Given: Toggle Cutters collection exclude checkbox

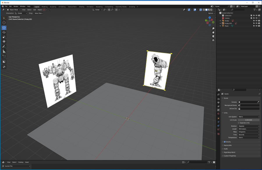Looking at the screenshot, I should coord(251,18).
